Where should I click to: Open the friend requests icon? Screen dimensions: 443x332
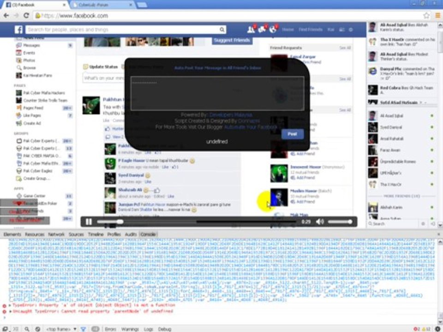(251, 29)
